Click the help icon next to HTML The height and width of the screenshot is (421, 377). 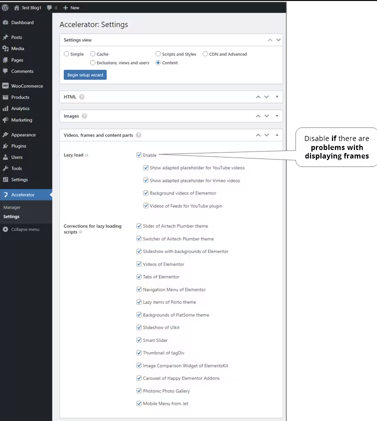[82, 97]
